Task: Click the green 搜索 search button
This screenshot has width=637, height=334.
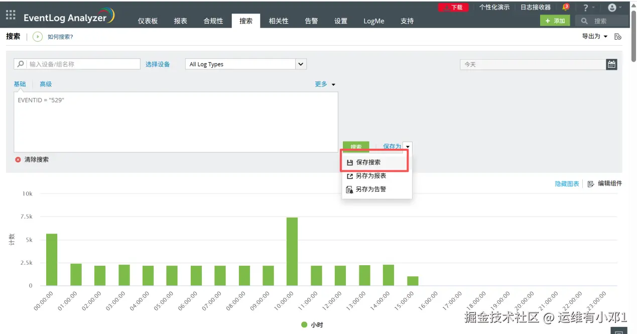Action: tap(356, 147)
